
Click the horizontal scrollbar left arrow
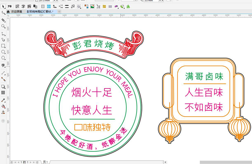coord(165,162)
